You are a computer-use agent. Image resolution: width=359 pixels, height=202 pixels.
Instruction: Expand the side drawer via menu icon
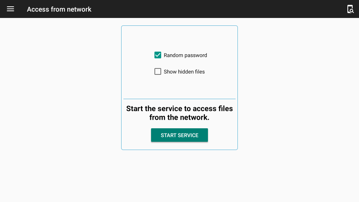coord(10,9)
